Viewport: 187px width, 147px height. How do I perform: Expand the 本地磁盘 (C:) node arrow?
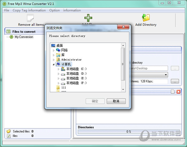click(59, 69)
